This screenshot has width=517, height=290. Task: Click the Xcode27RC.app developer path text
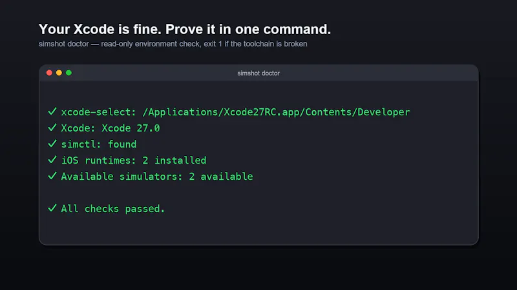(x=277, y=112)
